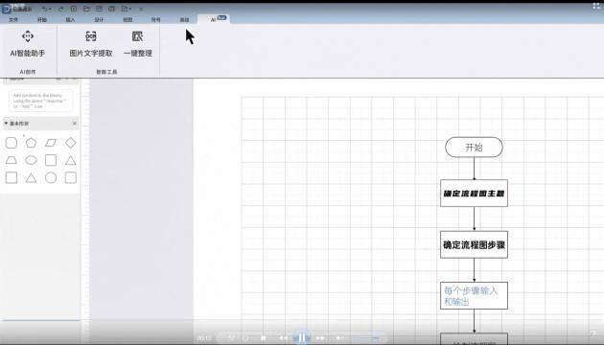Image resolution: width=604 pixels, height=345 pixels.
Task: Choose the diamond shape in the shapes panel
Action: coord(71,143)
